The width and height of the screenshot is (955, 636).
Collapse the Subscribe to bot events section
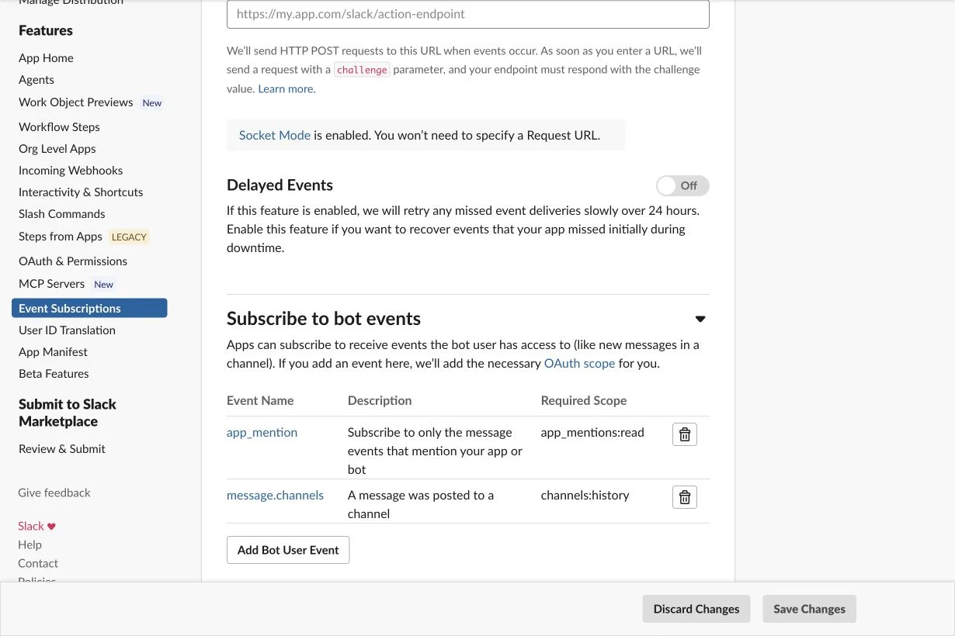700,319
